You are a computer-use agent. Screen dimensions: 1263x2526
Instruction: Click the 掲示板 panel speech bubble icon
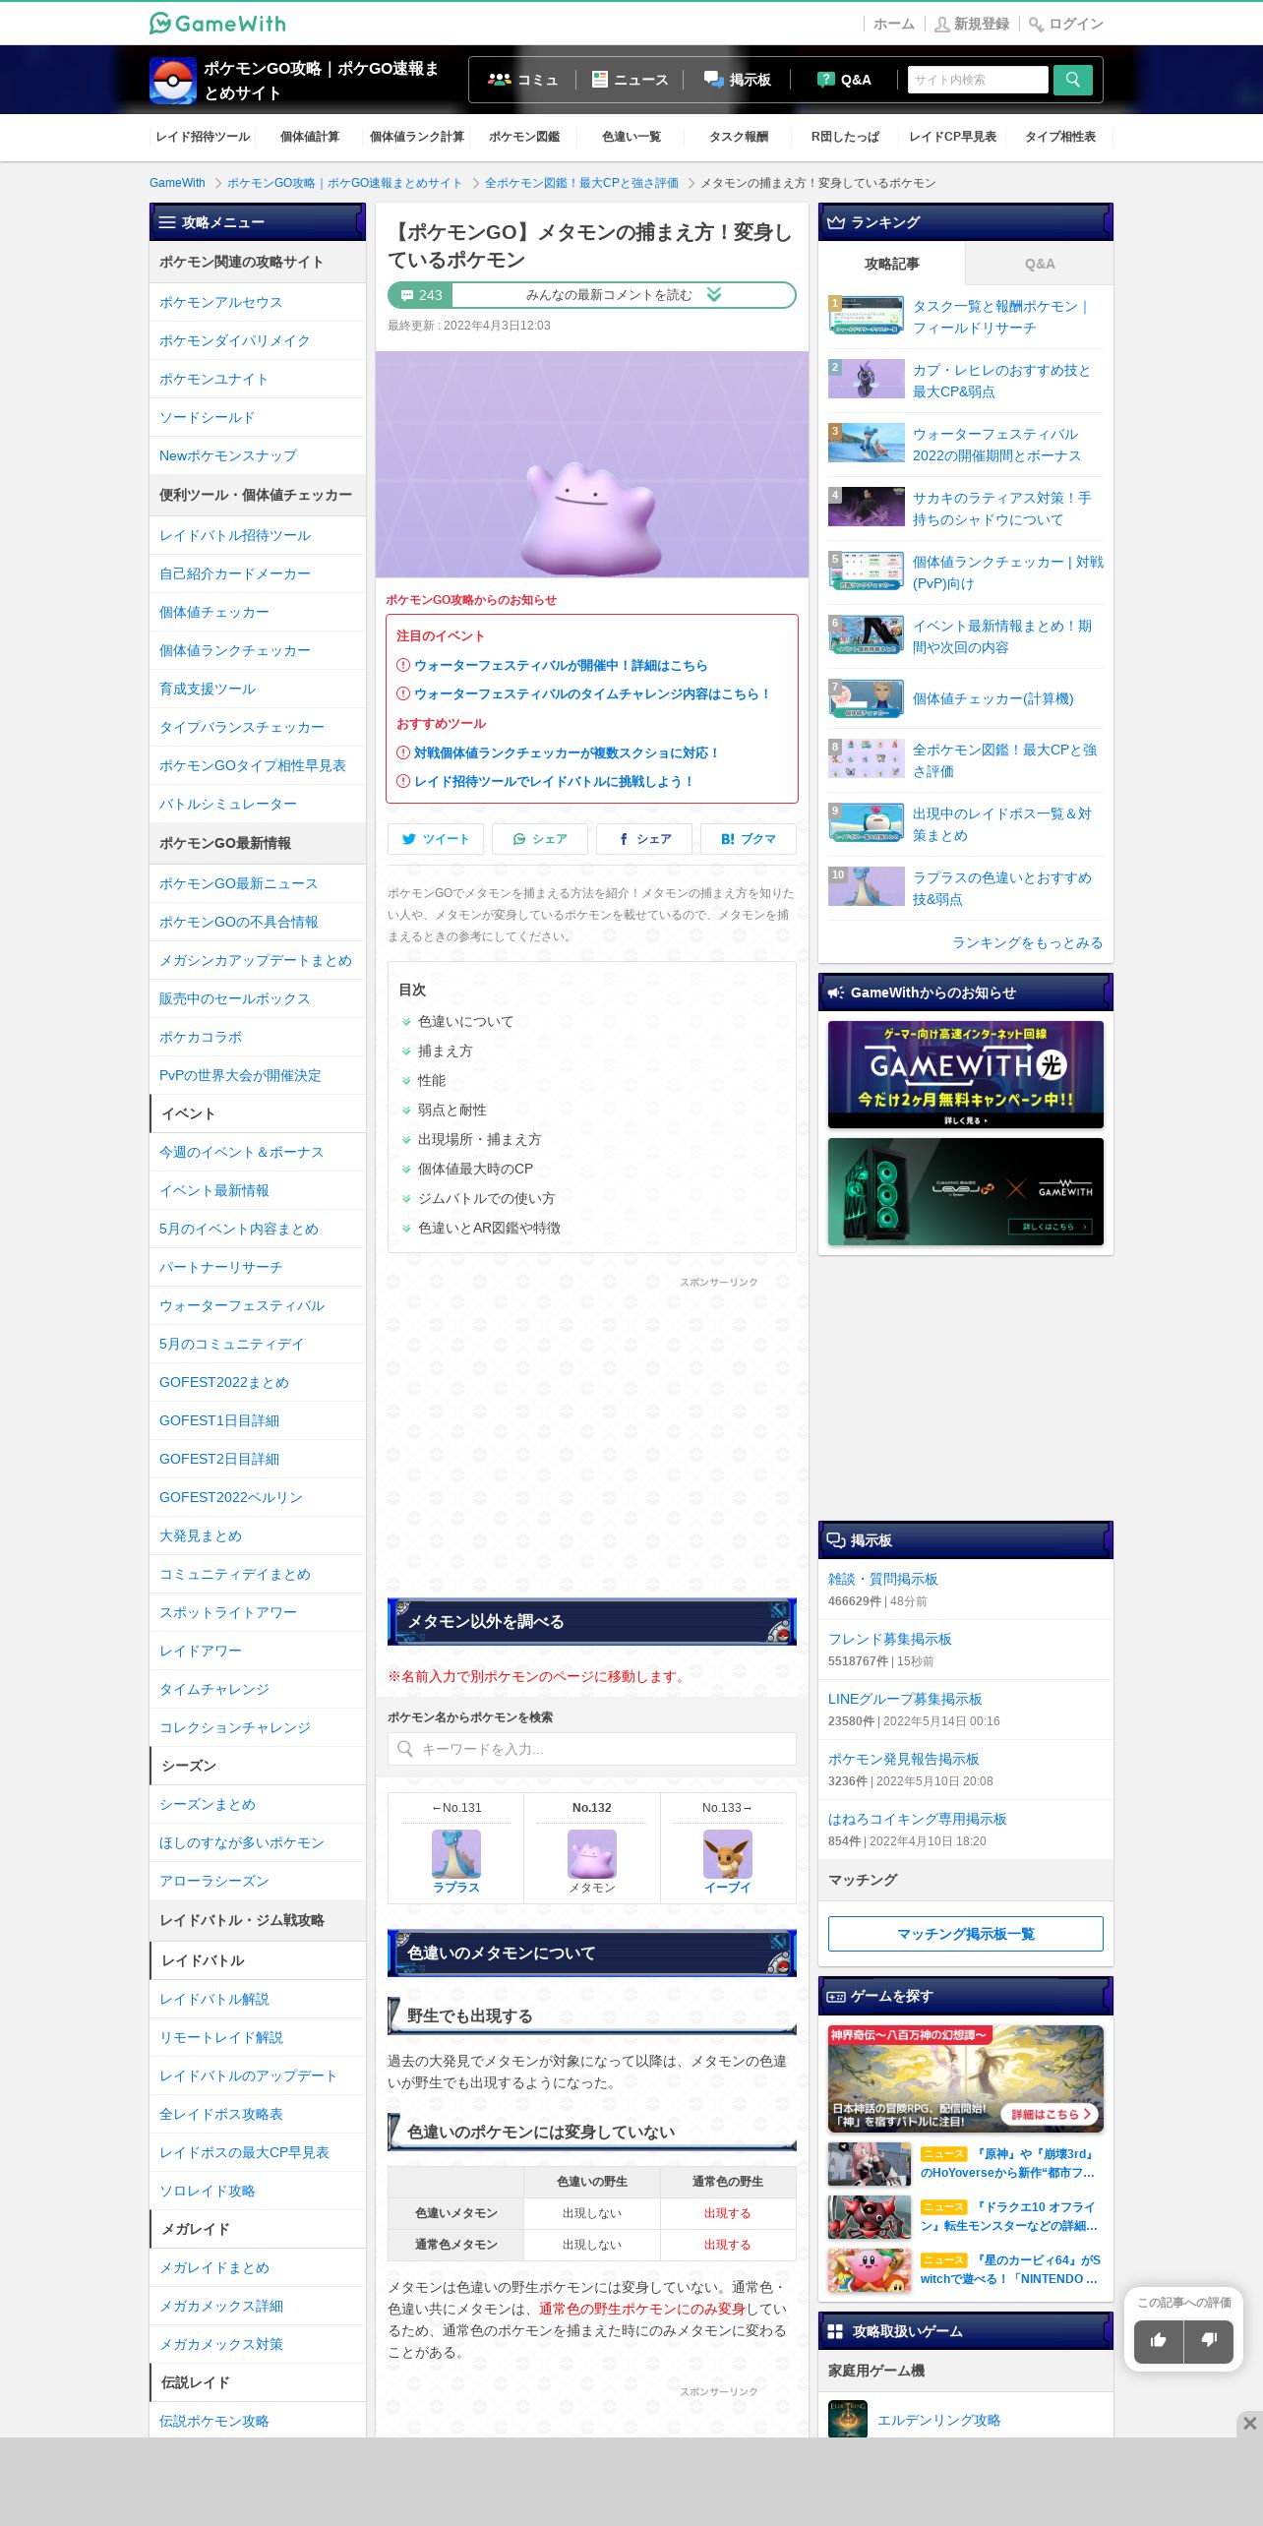click(836, 1540)
